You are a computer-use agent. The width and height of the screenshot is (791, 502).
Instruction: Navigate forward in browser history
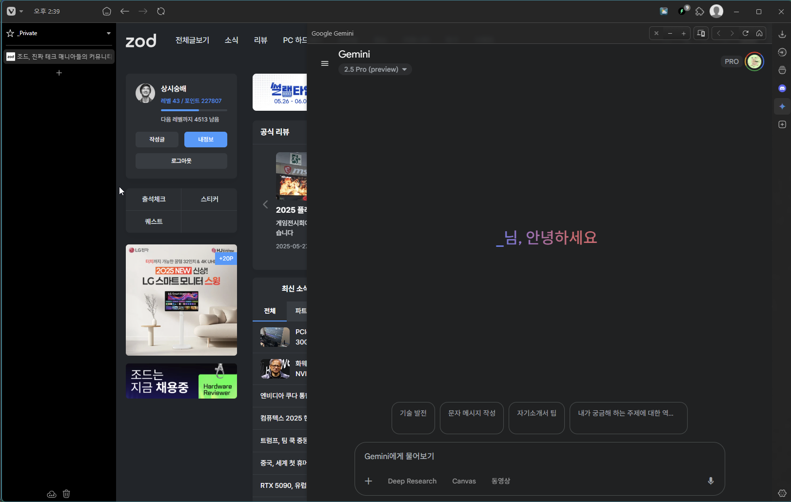pos(143,11)
